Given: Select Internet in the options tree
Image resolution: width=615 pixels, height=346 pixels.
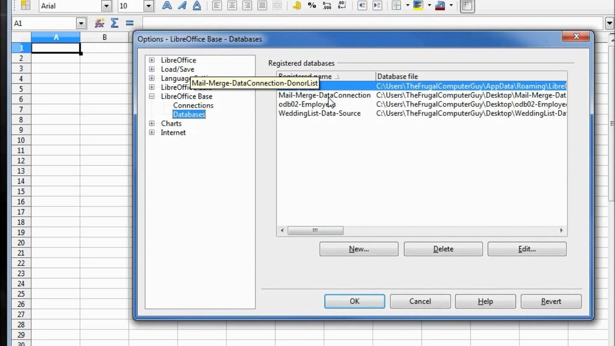Looking at the screenshot, I should tap(173, 132).
